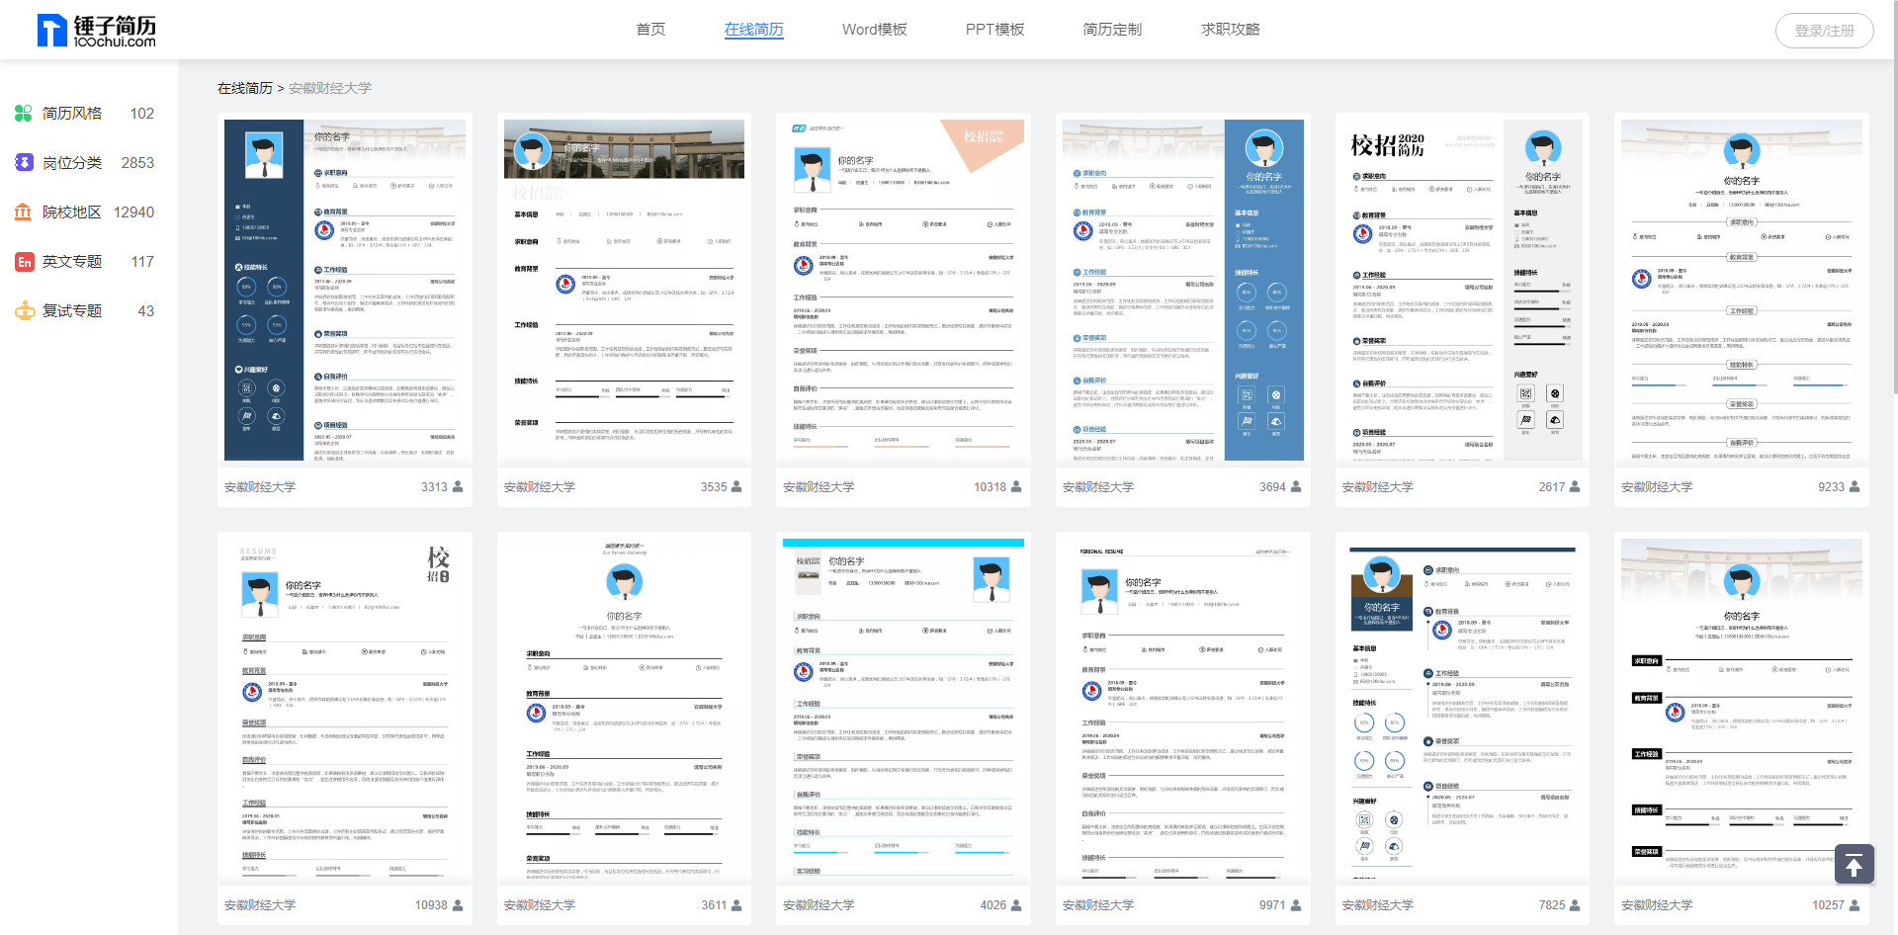Click count 2853 next to 岗位分类
Viewport: 1898px width, 935px height.
point(137,163)
